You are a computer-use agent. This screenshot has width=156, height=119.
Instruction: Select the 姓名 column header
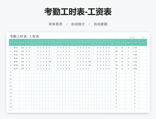(16, 42)
